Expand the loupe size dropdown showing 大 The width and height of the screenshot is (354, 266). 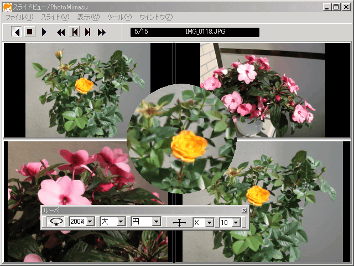click(x=121, y=222)
